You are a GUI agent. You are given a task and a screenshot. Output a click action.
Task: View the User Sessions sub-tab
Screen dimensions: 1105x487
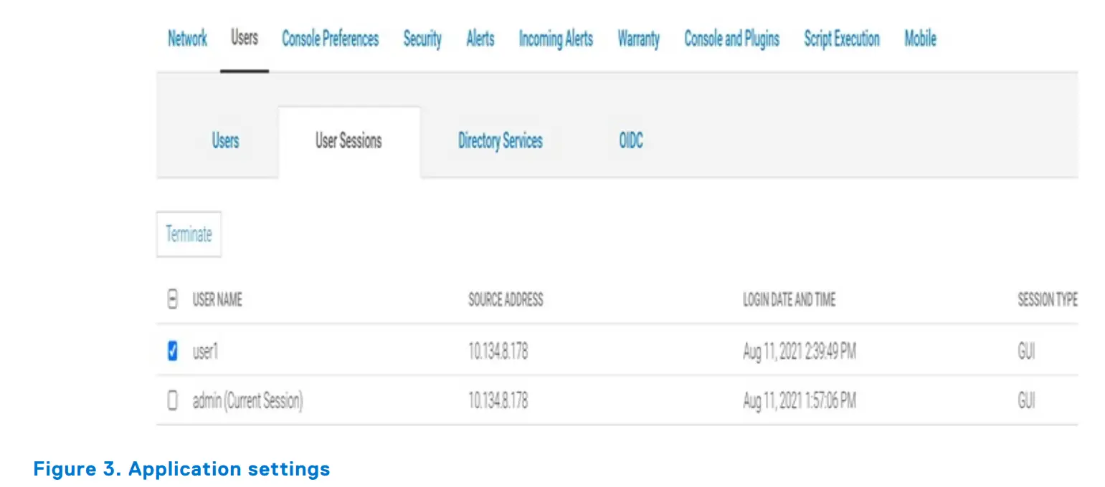(348, 141)
